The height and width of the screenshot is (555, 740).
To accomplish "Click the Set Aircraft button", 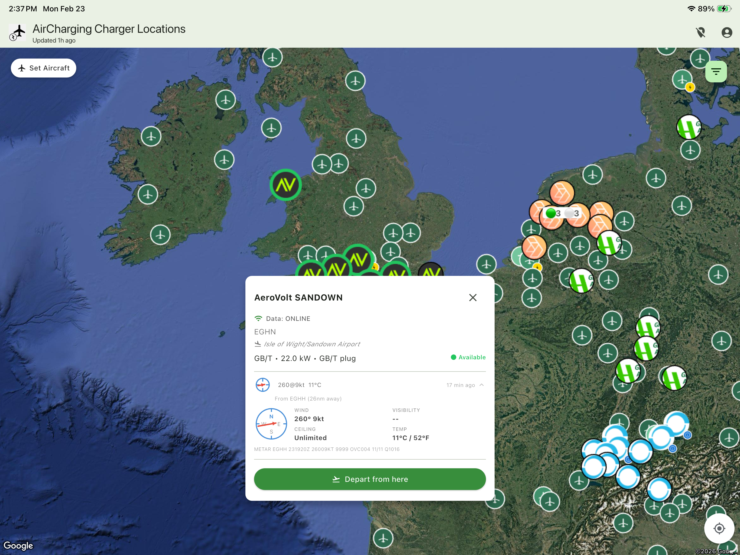I will tap(44, 68).
